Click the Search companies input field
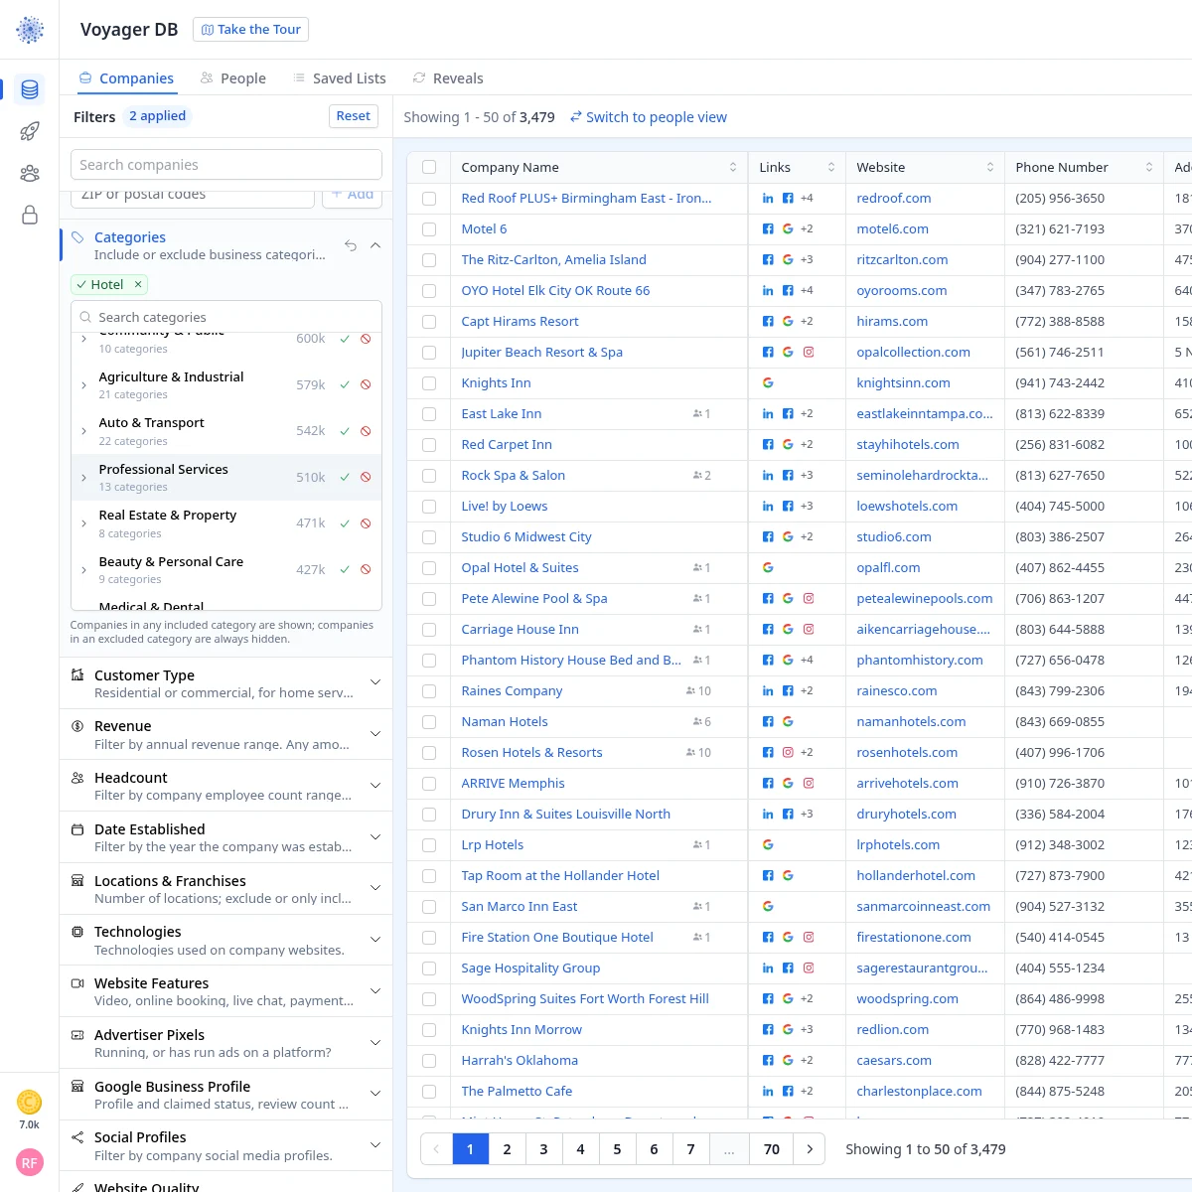This screenshot has height=1192, width=1192. pos(226,165)
